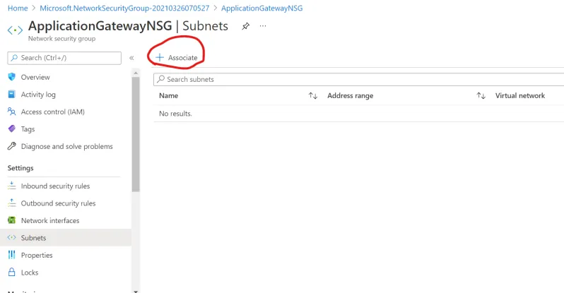564x293 pixels.
Task: Click the Network interfaces green icon
Action: 12,220
